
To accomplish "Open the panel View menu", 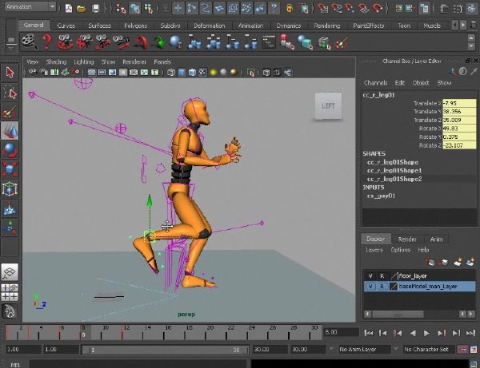I will pyautogui.click(x=33, y=61).
